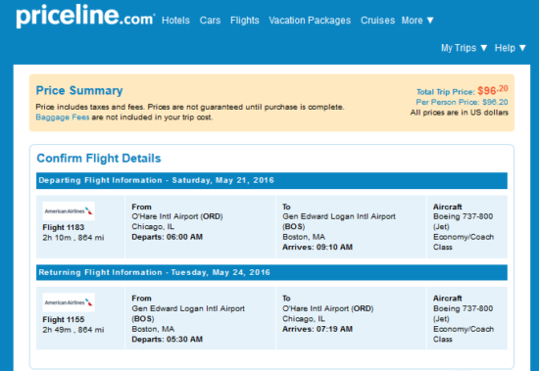Screen dimensions: 539x371
Task: Click the Price Summary heading
Action: [x=79, y=90]
